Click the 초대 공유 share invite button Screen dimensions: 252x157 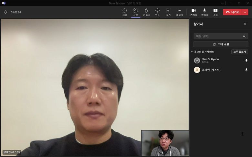(221, 44)
